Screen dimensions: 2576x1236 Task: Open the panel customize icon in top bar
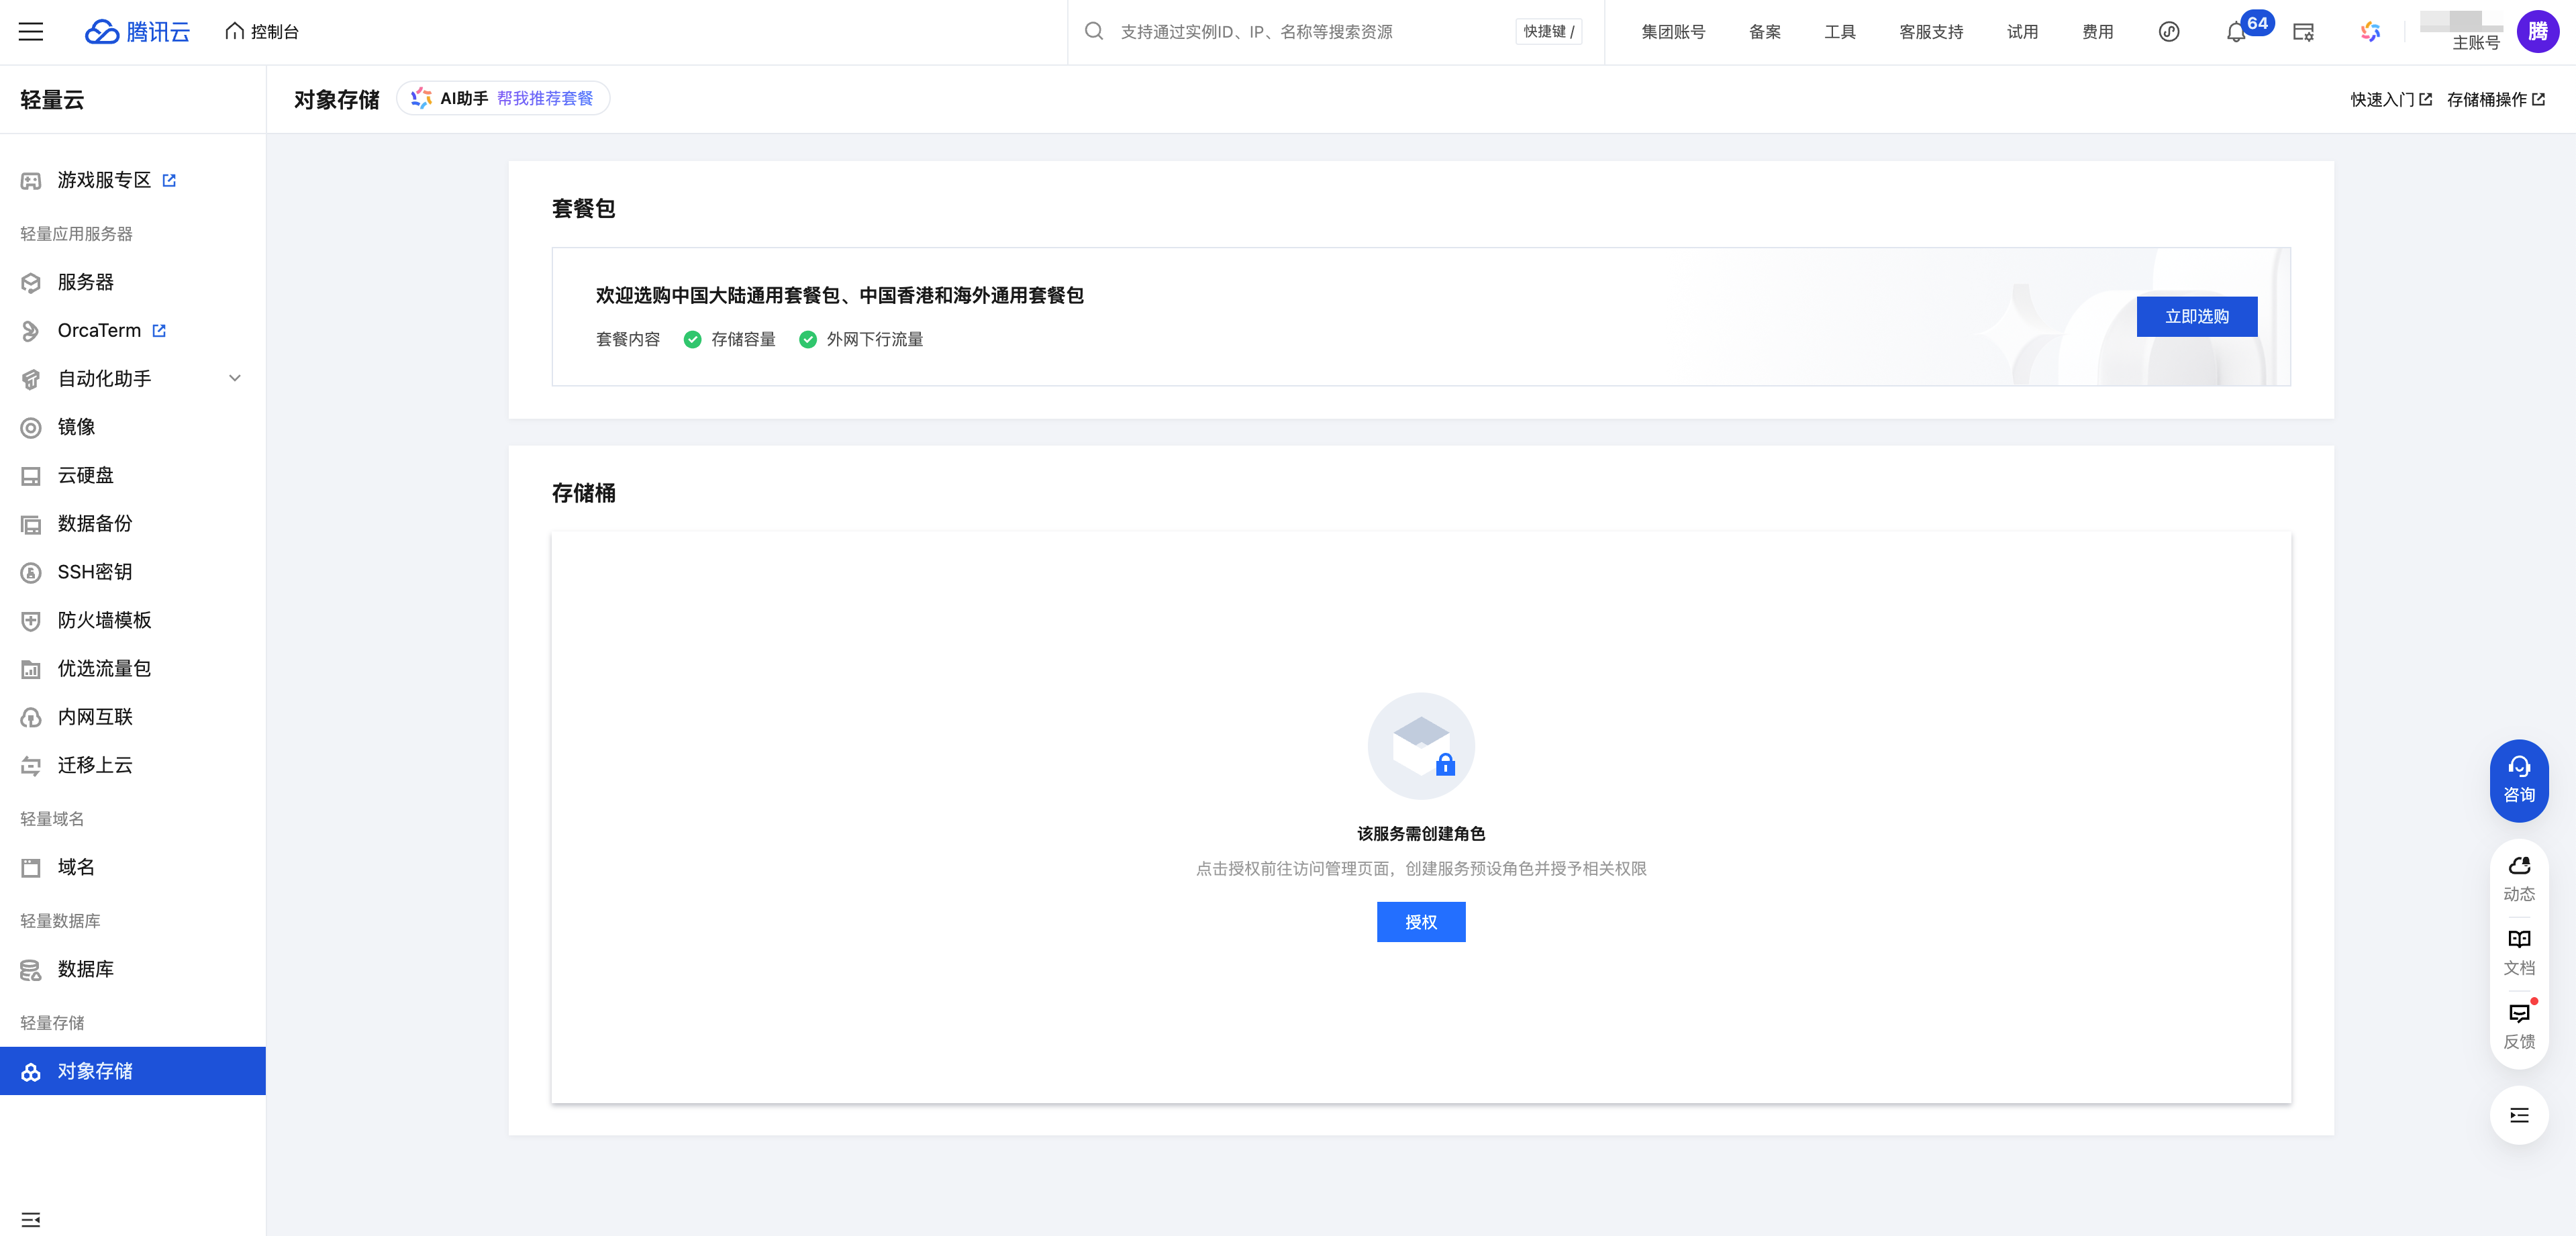2303,32
